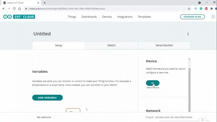Switch to the Setup tab
Viewport: 217px width, 122px height.
59,45
